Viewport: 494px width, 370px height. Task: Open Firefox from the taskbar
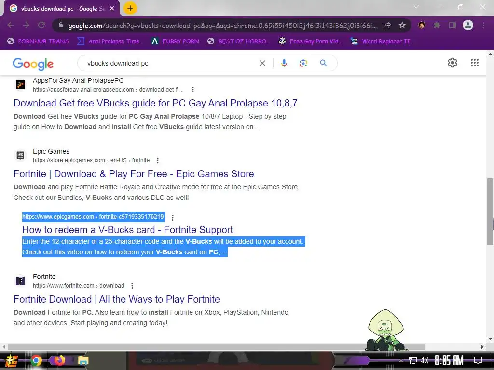(x=59, y=360)
